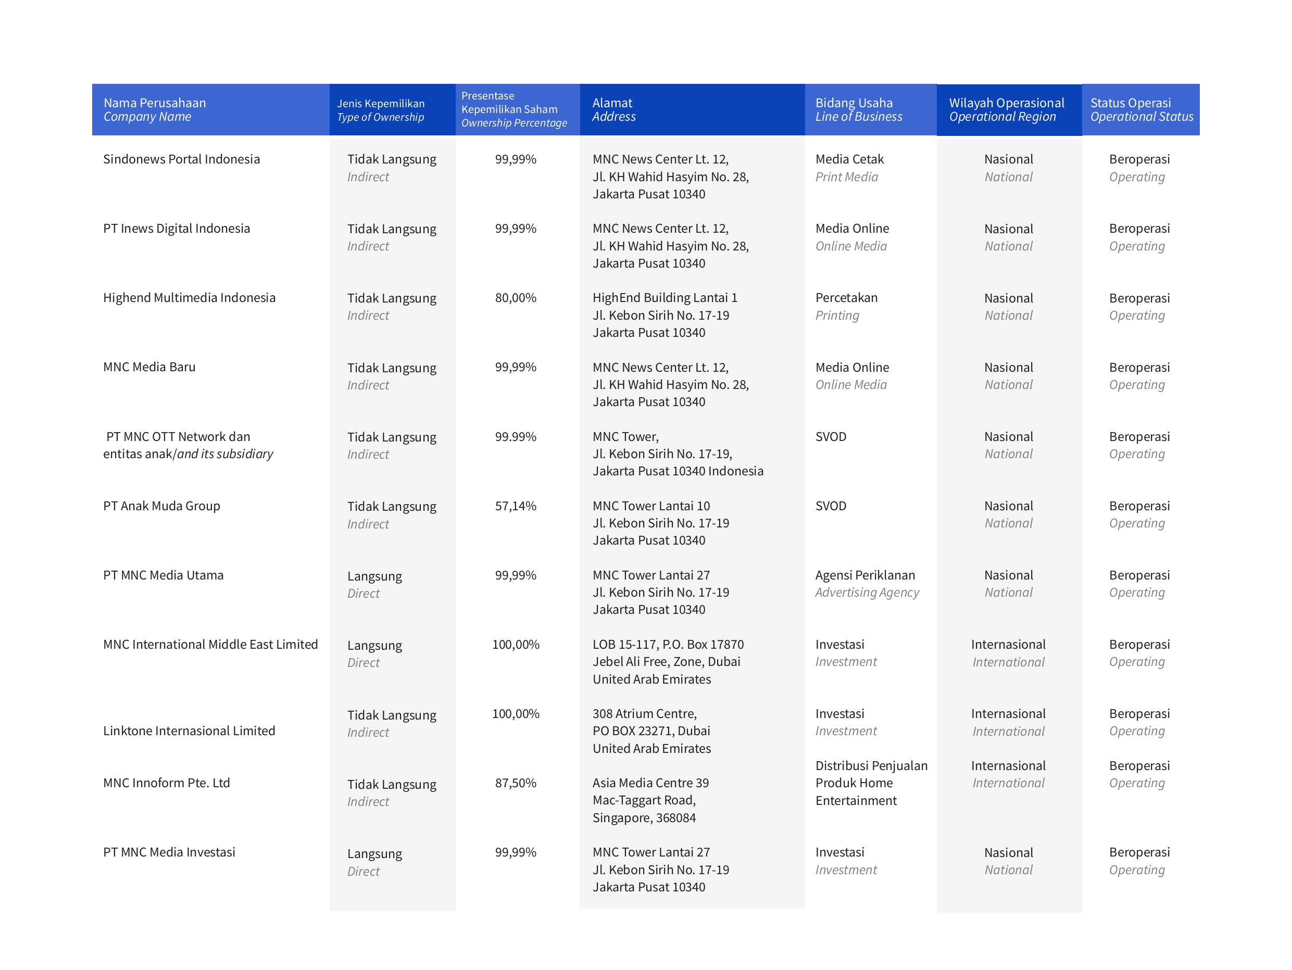Select Printing italic translation text
Viewport: 1292px width, 970px height.
pos(837,316)
